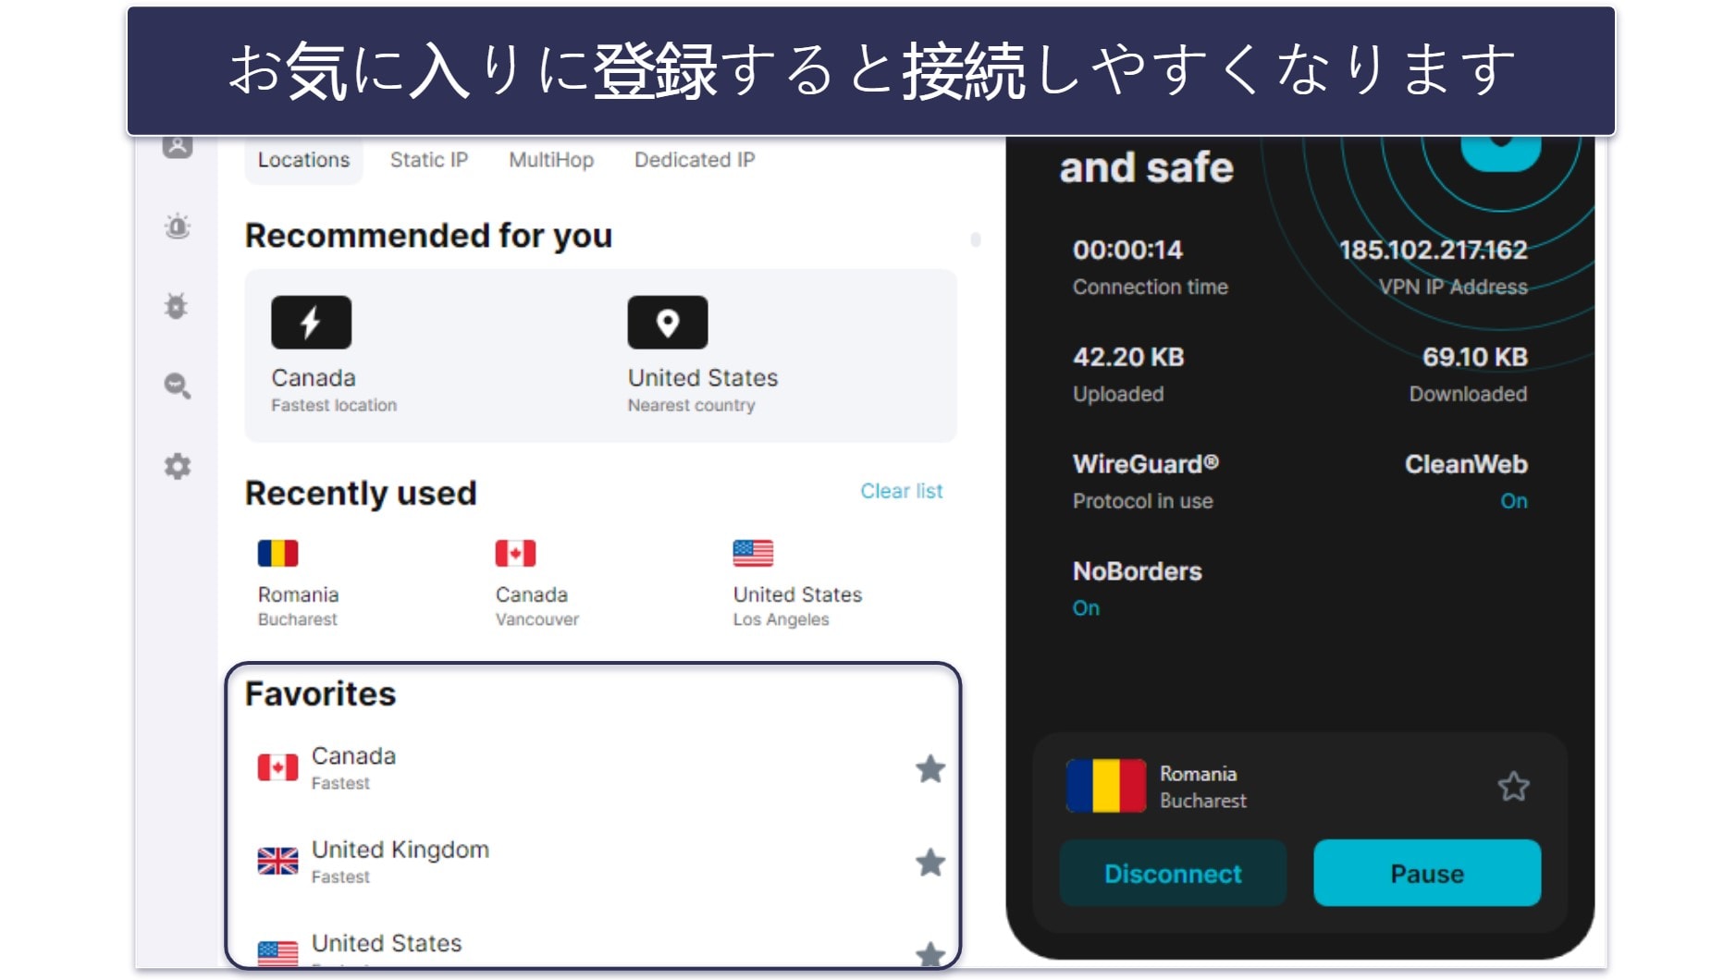Select United Kingdom Fastest in Favorites

pos(601,862)
